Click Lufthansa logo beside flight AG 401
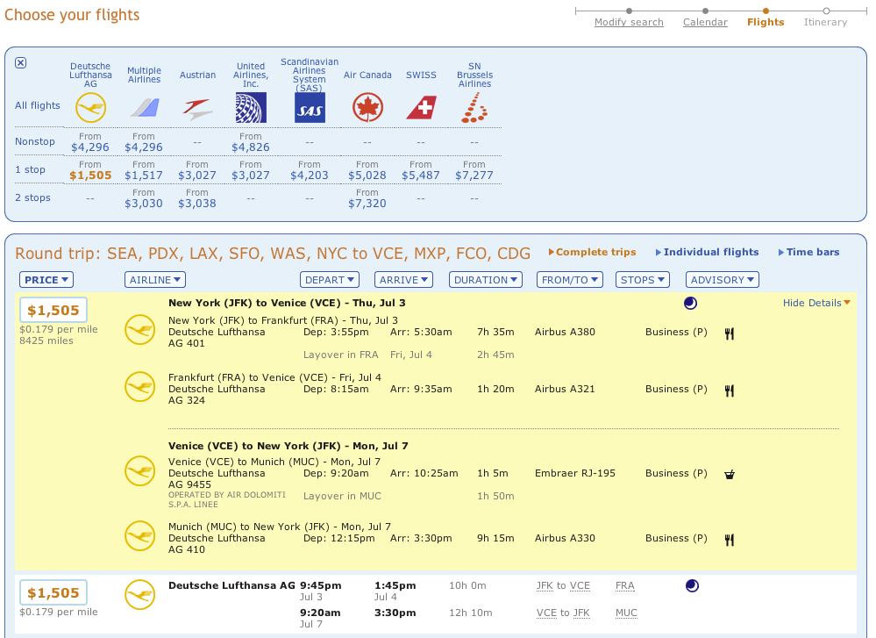876x638 pixels. point(139,329)
